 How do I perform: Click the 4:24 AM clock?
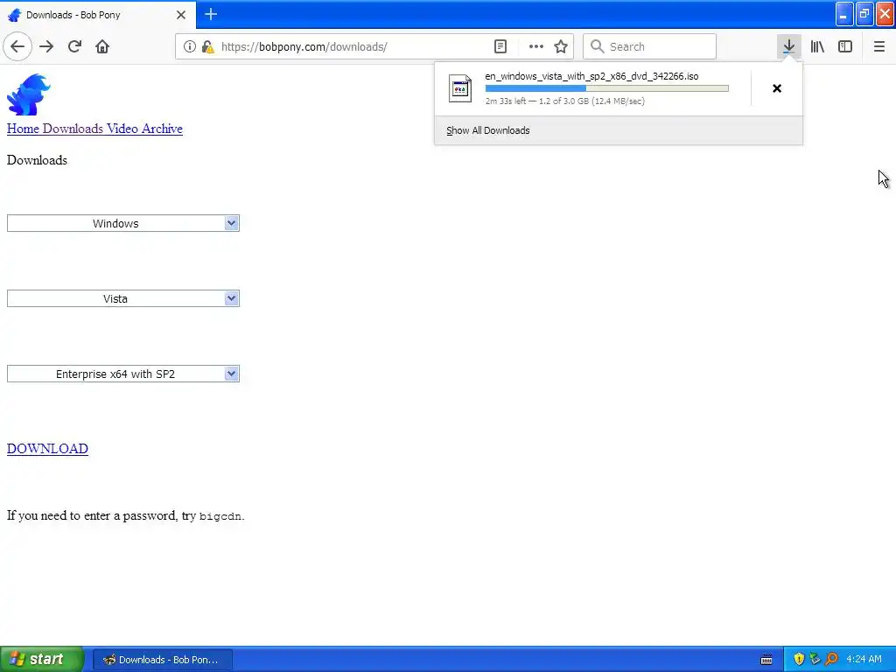[864, 660]
